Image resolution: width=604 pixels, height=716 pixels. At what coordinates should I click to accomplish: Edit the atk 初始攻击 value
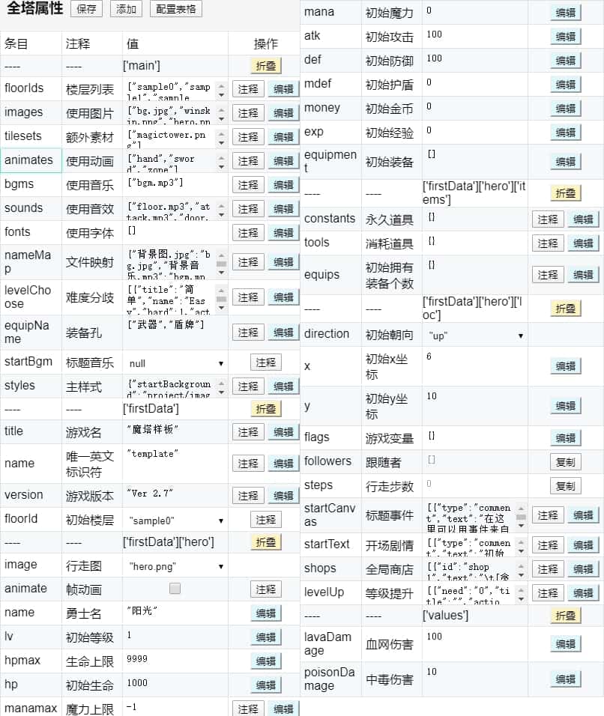[x=566, y=37]
